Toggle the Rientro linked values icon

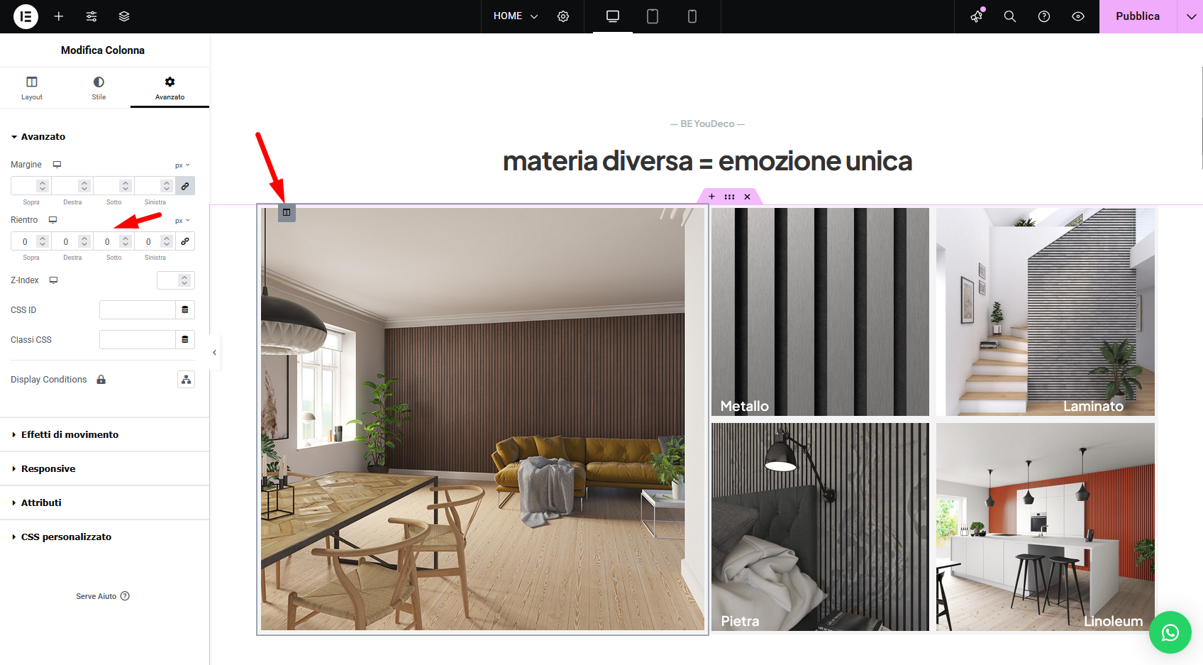point(185,241)
